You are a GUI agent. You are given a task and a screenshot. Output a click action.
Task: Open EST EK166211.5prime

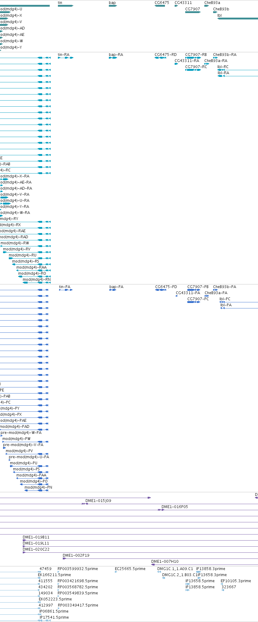[x=39, y=578]
